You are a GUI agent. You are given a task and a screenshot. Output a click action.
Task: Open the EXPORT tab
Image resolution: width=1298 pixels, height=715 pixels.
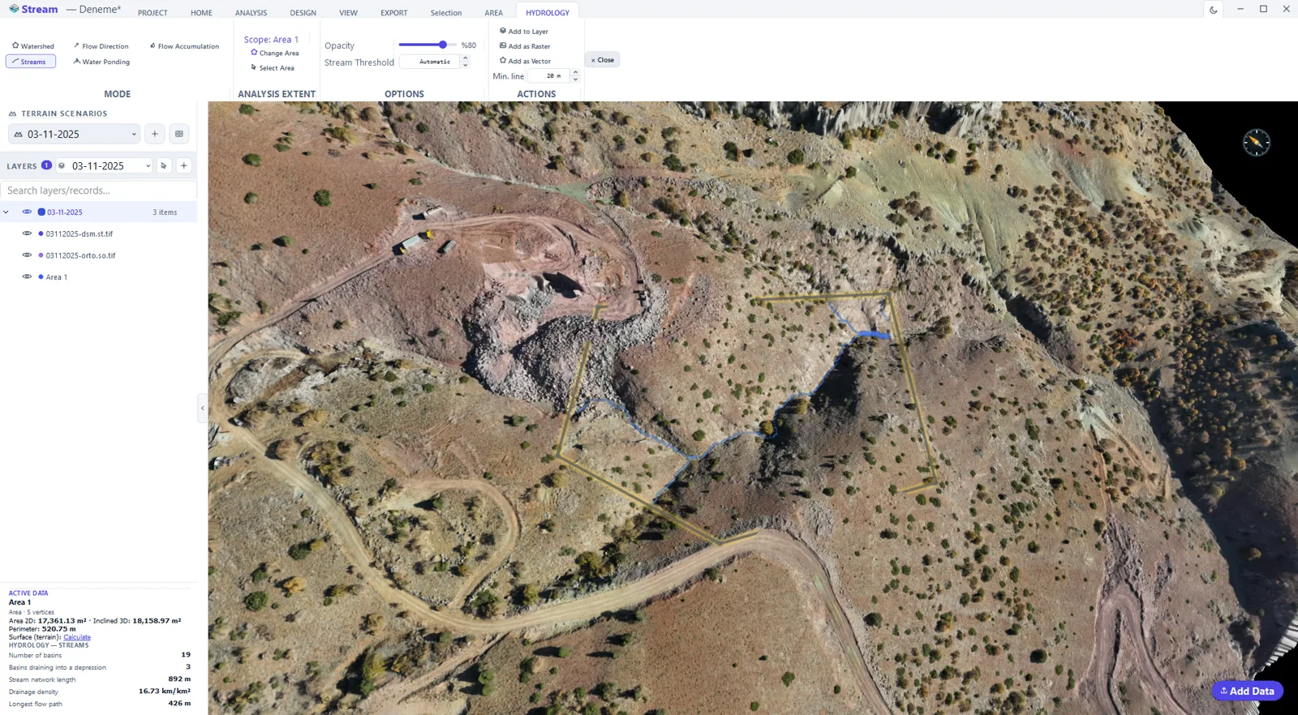pos(394,13)
